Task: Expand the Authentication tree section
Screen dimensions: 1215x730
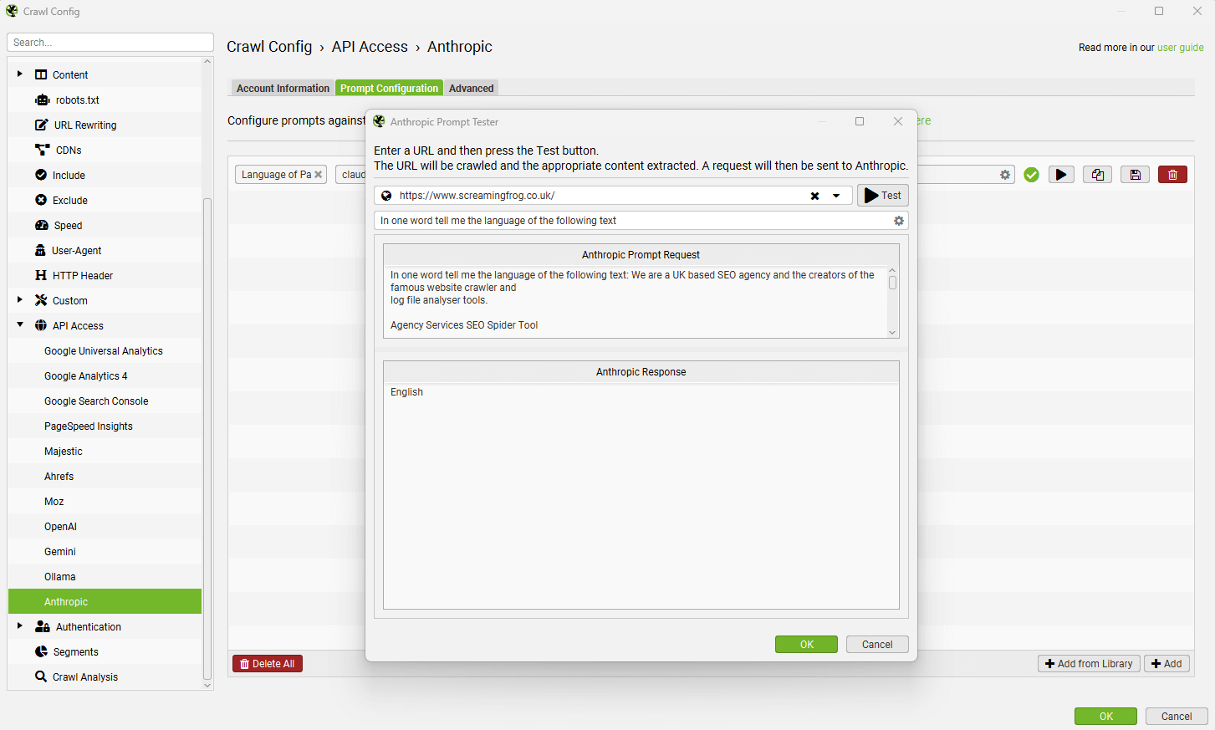Action: pos(20,626)
